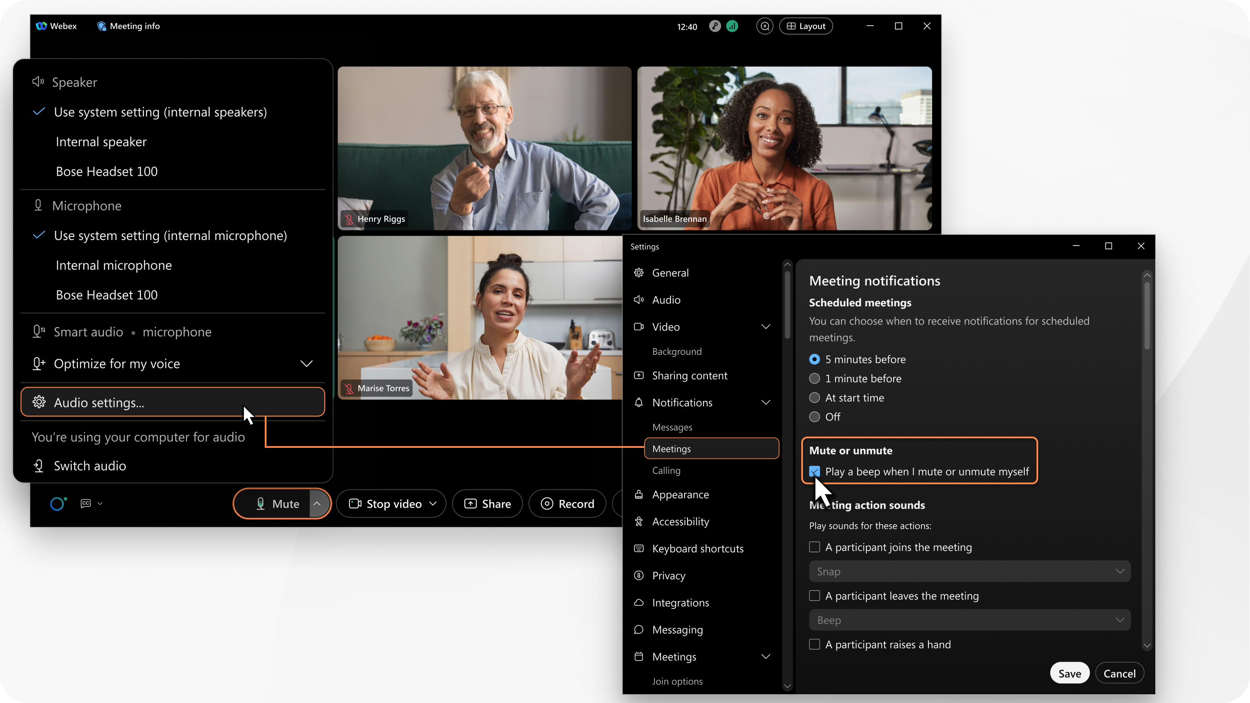Screen dimensions: 1250x703
Task: Click the Smart audio microphone icon
Action: click(x=38, y=332)
